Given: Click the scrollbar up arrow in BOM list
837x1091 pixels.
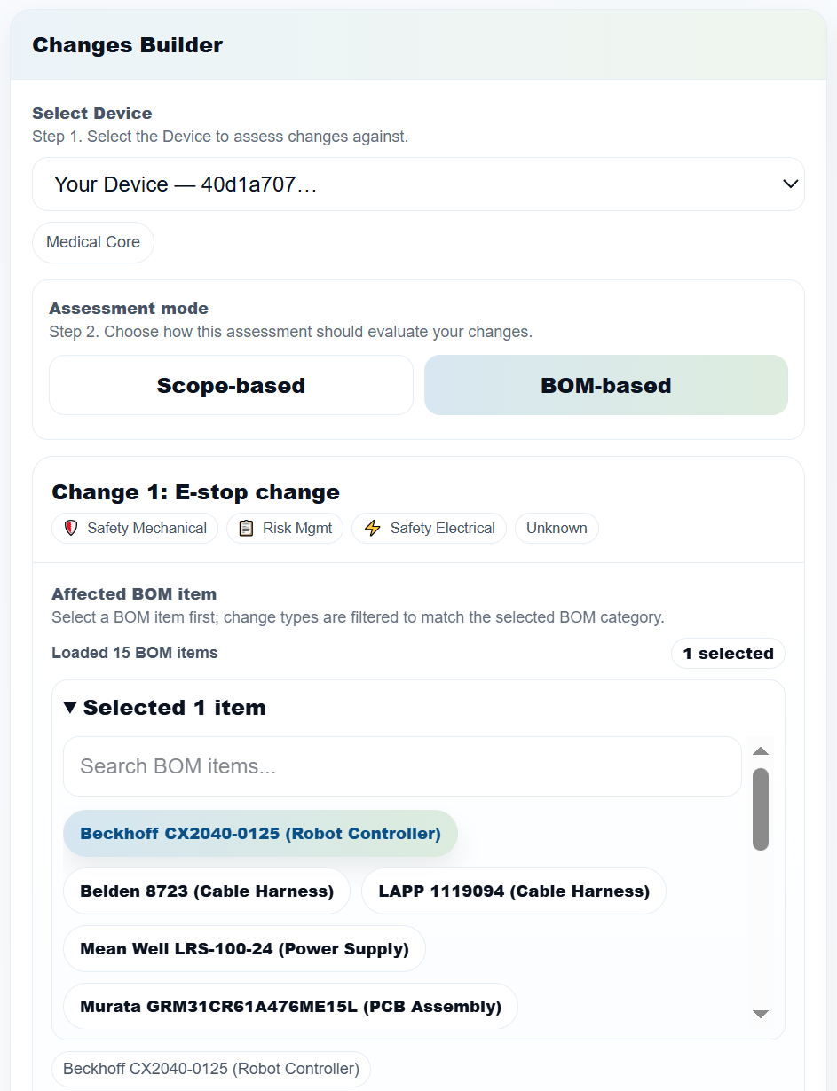Looking at the screenshot, I should tap(761, 750).
